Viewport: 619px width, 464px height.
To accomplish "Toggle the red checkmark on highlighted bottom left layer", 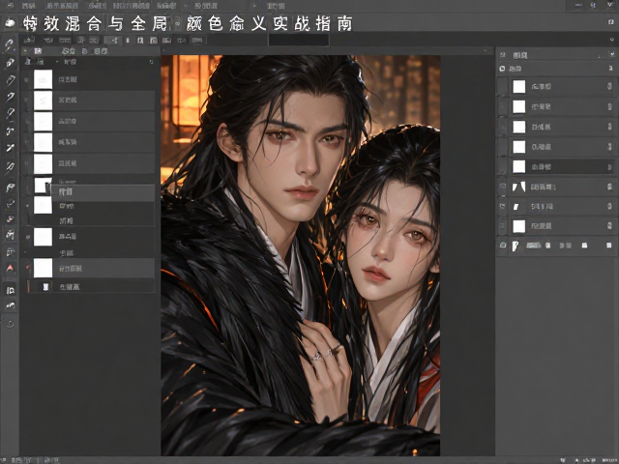I will point(28,268).
